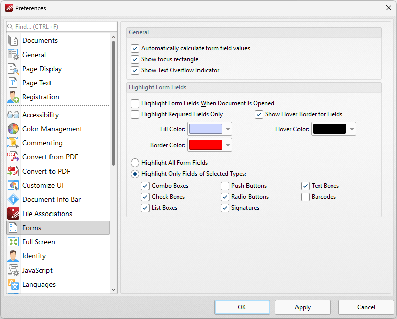This screenshot has height=319, width=397.
Task: Click the JavaScript scroll icon
Action: click(13, 270)
